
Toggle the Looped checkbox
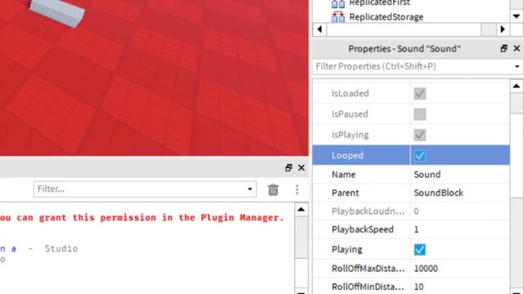click(x=420, y=156)
